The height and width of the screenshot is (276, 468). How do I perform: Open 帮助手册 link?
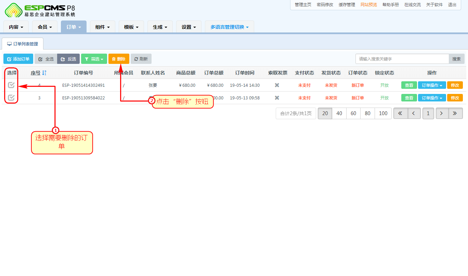[x=391, y=5]
